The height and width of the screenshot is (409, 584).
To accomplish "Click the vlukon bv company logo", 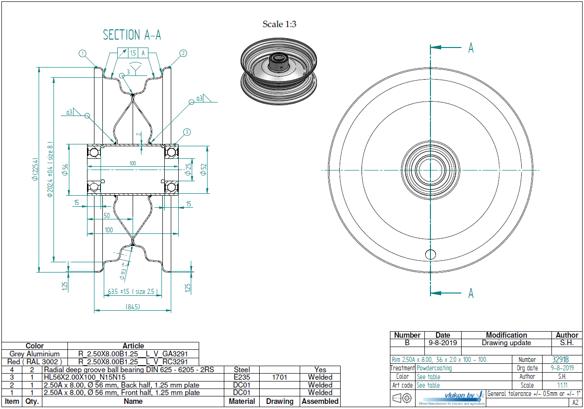I will tap(452, 397).
